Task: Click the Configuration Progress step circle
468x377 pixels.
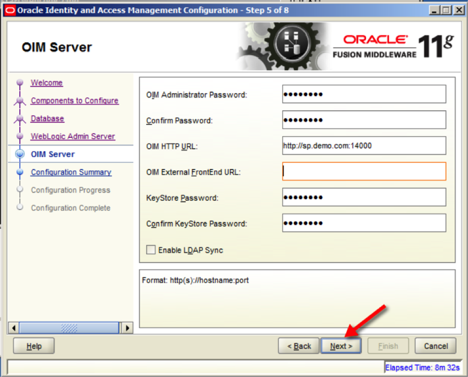Action: (x=19, y=190)
